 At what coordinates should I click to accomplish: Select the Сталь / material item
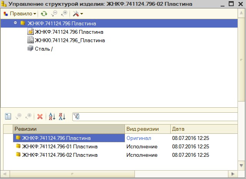point(43,49)
